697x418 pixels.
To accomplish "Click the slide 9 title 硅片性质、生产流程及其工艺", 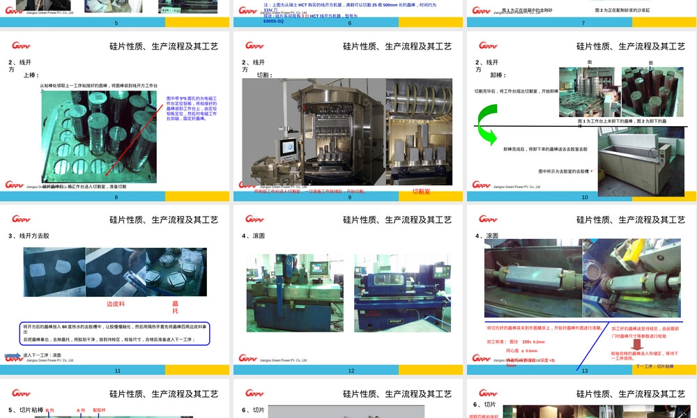I will click(397, 46).
